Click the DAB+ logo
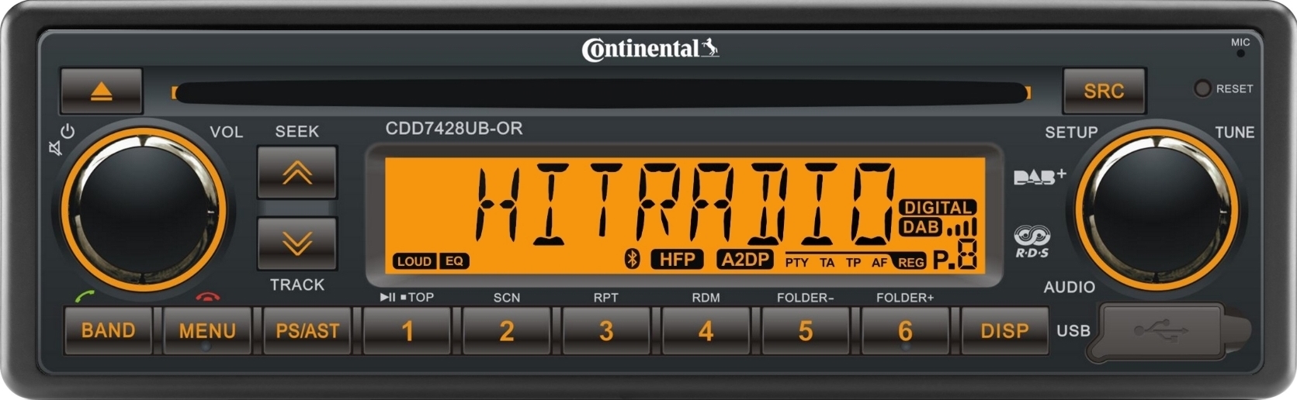The width and height of the screenshot is (1297, 400). [x=1040, y=177]
